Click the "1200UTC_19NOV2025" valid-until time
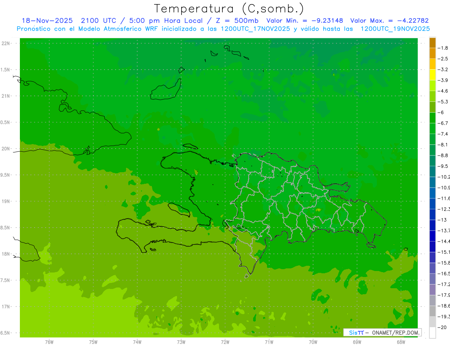Screen dimensions: 450x347 coord(395,28)
